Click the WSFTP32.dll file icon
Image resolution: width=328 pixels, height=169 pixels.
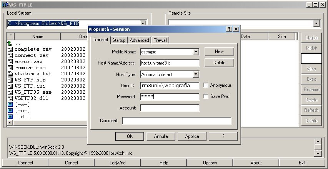10,98
